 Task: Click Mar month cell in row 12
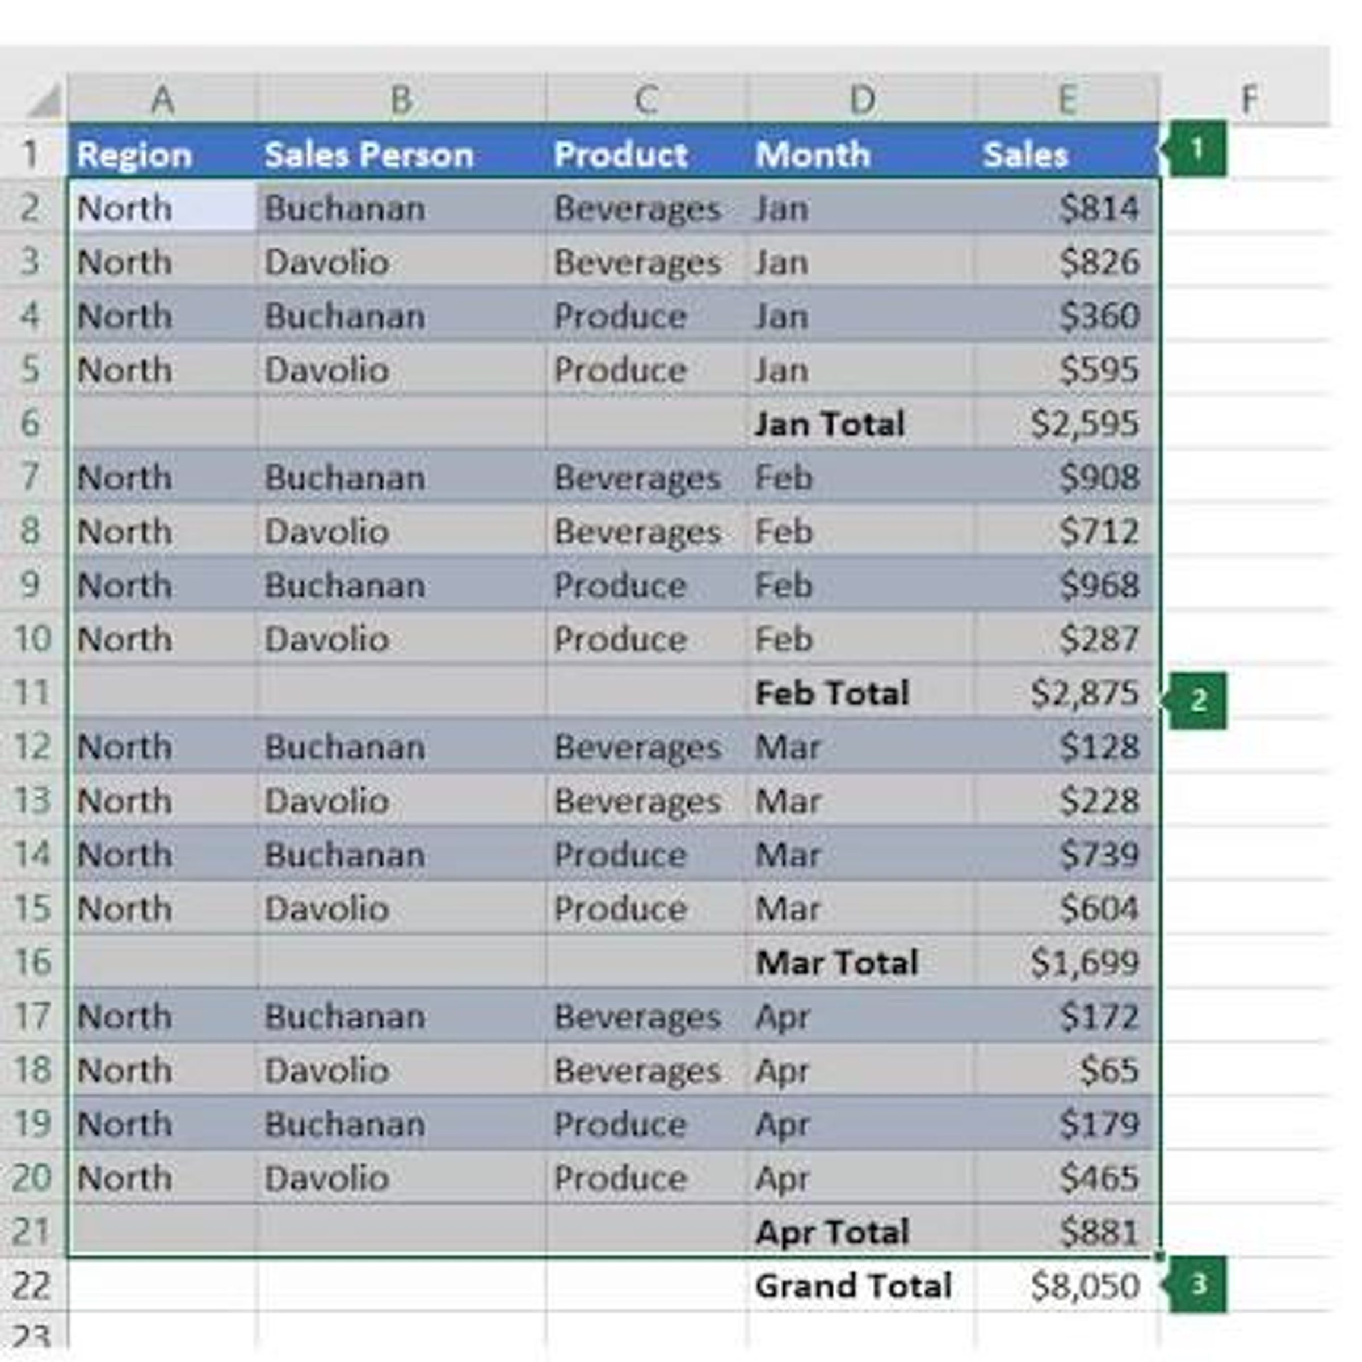coord(861,746)
